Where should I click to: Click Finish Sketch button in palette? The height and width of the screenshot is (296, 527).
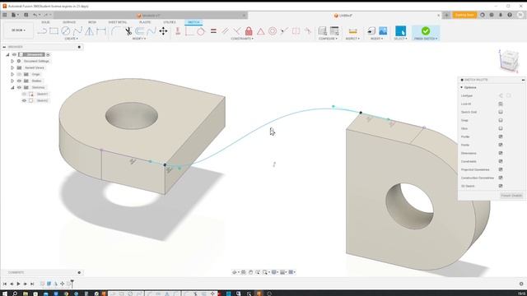point(511,196)
